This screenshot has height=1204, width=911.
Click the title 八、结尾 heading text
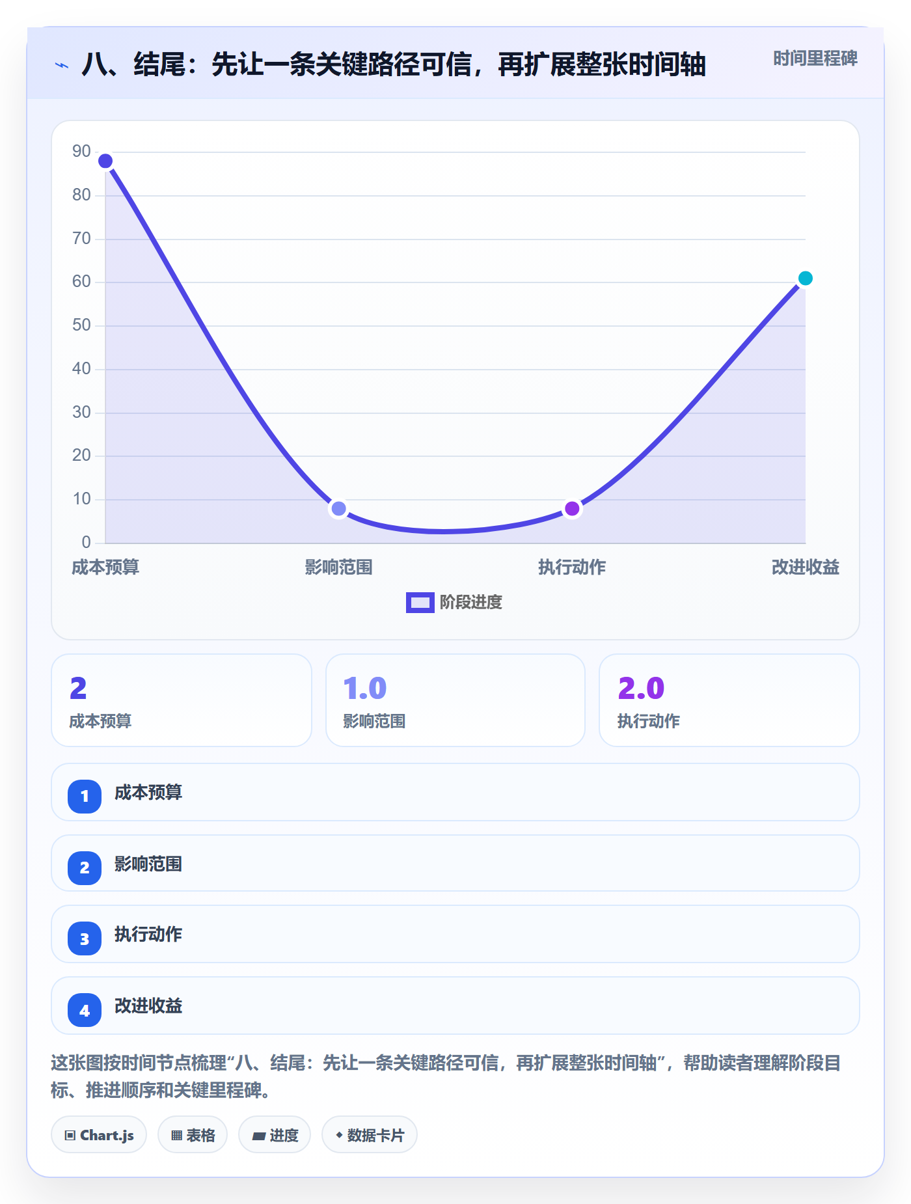pos(394,64)
